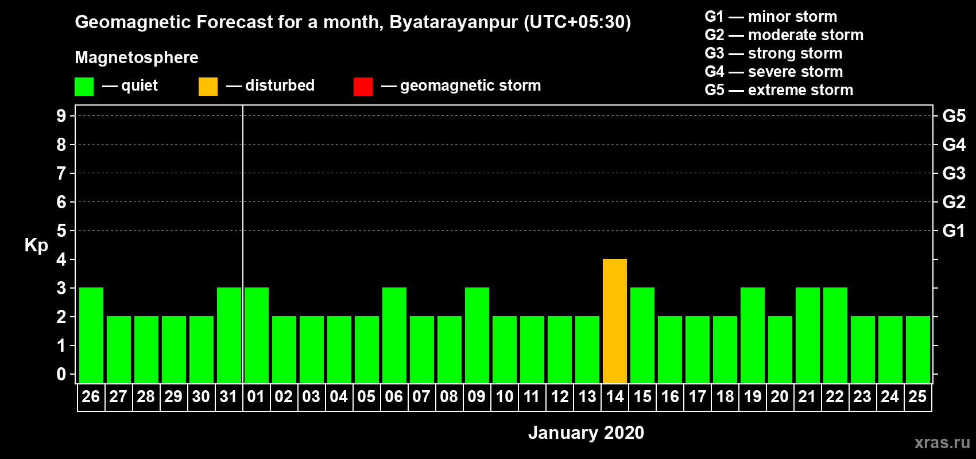This screenshot has width=976, height=459.
Task: Click date label 02 on the axis
Action: point(284,396)
